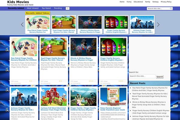Click Finger Family Nursery Children English title

click(112, 59)
